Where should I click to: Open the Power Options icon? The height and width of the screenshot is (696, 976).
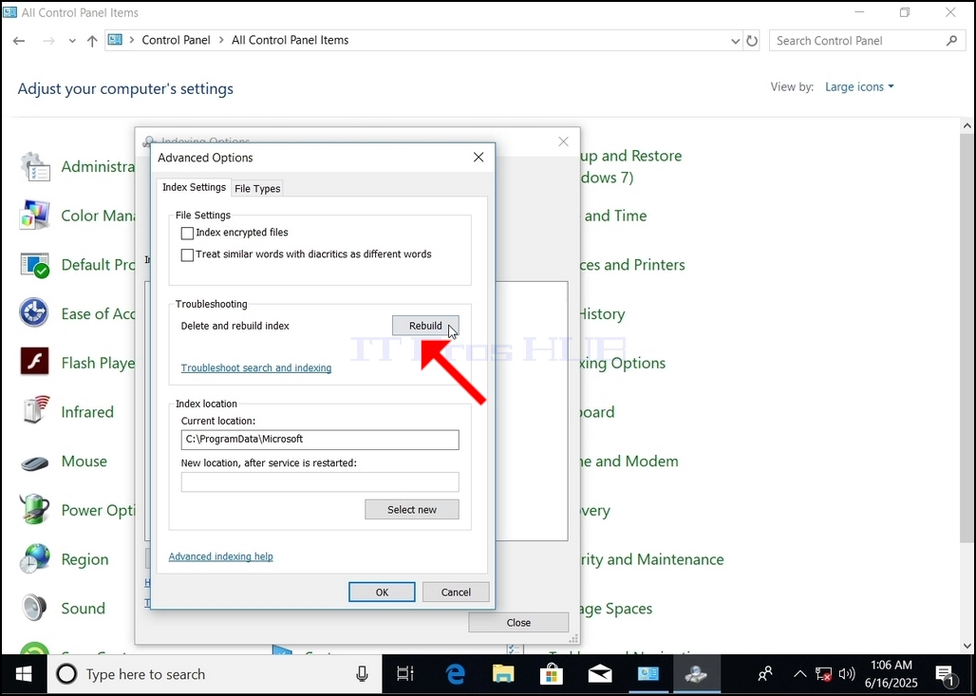coord(35,510)
